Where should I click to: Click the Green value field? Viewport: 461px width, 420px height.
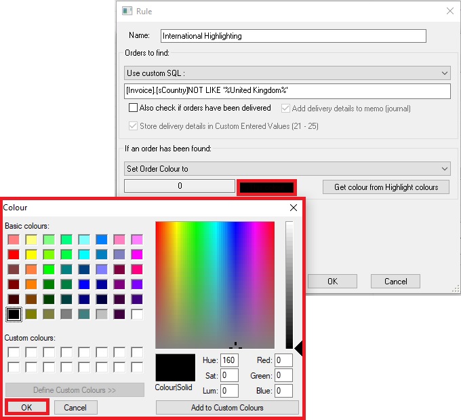(x=283, y=375)
